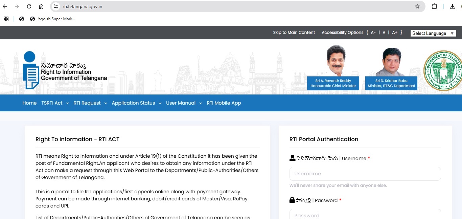Open the Select Language dropdown
Viewport: 462px width, 219px height.
tap(433, 33)
